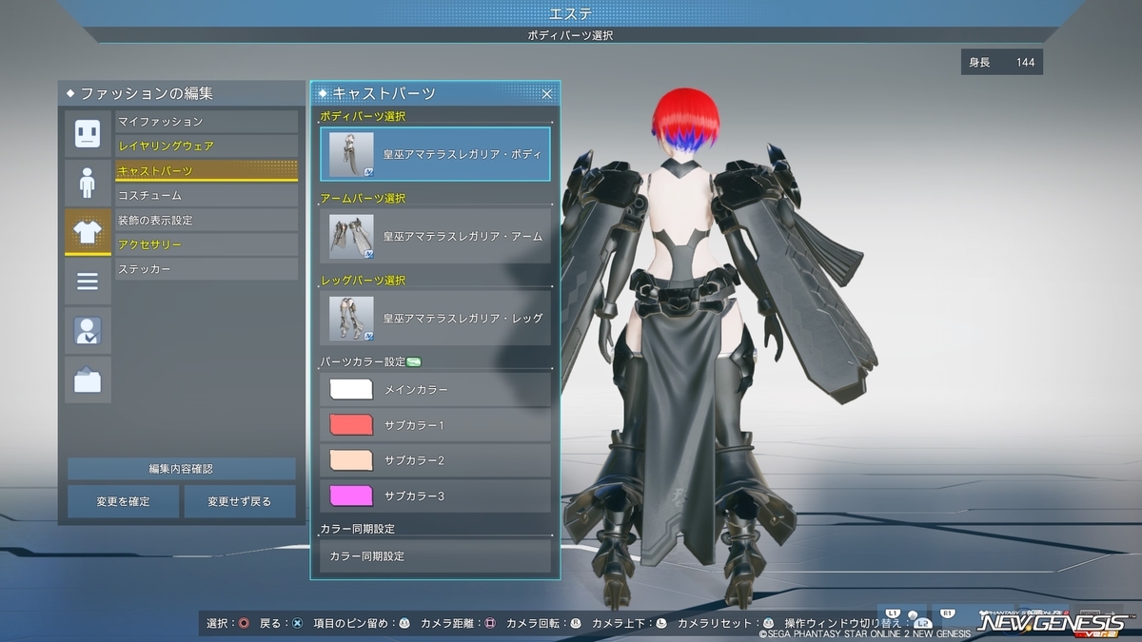Pick the white メインカラー swatch
The width and height of the screenshot is (1142, 642).
coord(351,390)
